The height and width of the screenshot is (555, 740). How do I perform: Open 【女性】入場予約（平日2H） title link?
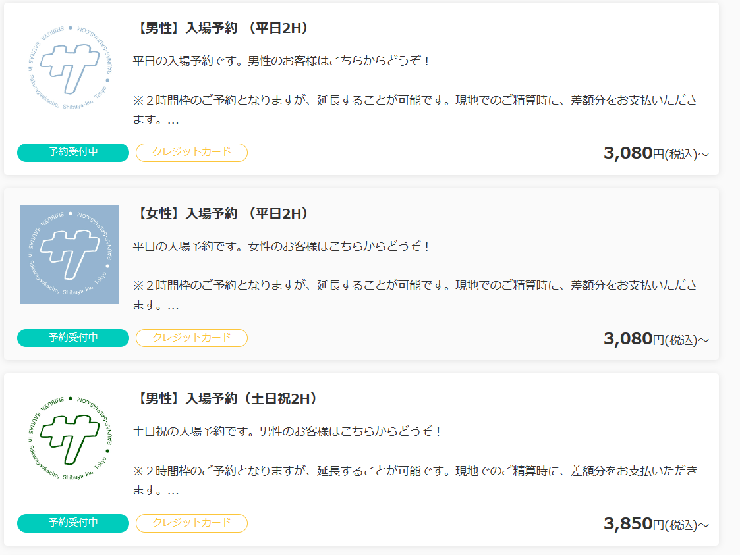(221, 214)
